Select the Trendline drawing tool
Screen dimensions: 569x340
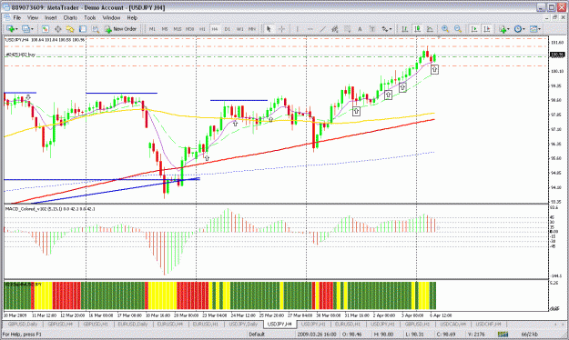pos(322,29)
